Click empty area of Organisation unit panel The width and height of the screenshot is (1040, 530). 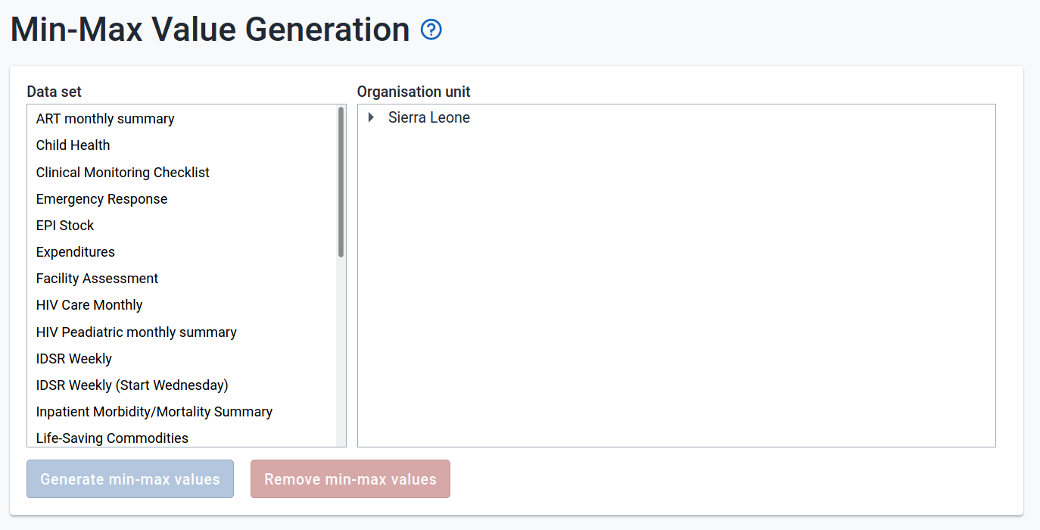[676, 303]
